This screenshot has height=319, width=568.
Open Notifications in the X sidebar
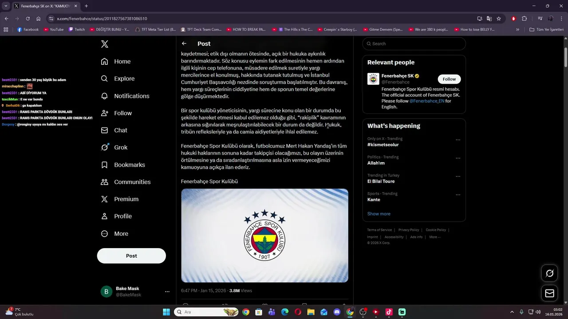[x=125, y=96]
